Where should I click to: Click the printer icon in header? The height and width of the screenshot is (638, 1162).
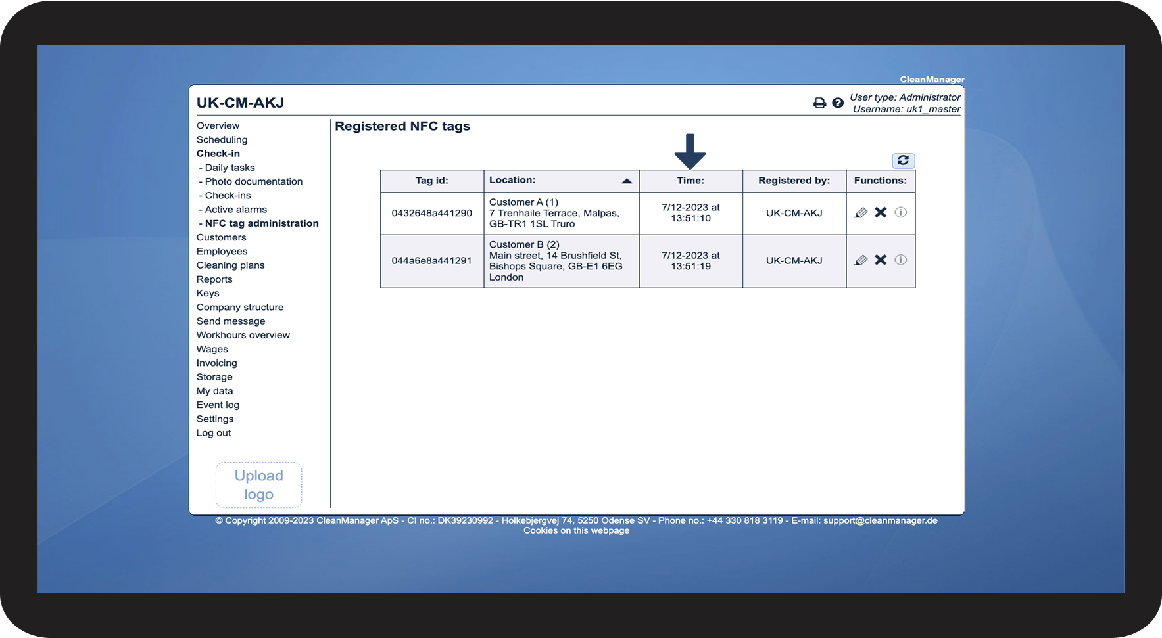(819, 103)
